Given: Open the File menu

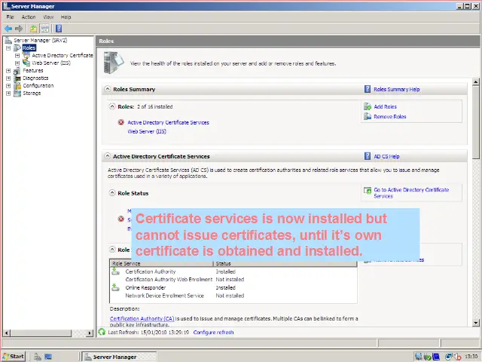Looking at the screenshot, I should 10,17.
